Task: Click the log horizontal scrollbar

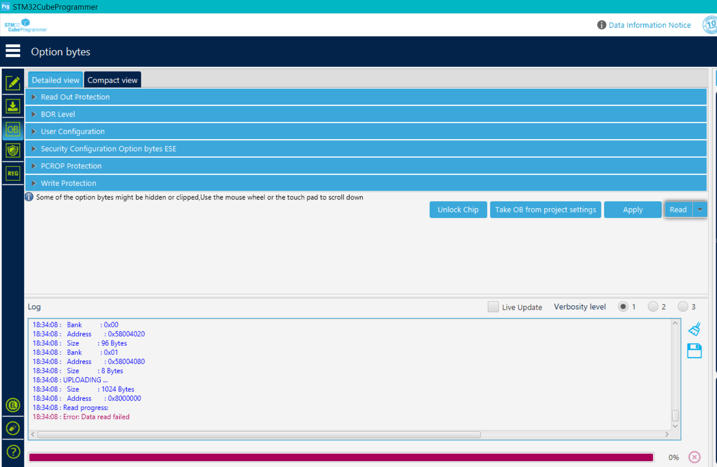Action: [x=259, y=434]
